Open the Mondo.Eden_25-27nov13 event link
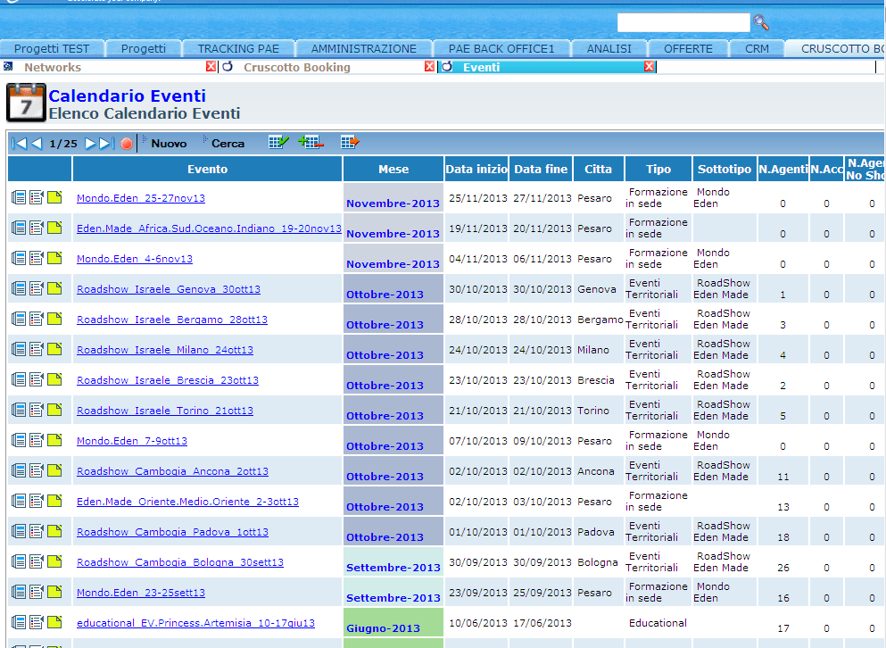Image resolution: width=886 pixels, height=648 pixels. point(141,198)
